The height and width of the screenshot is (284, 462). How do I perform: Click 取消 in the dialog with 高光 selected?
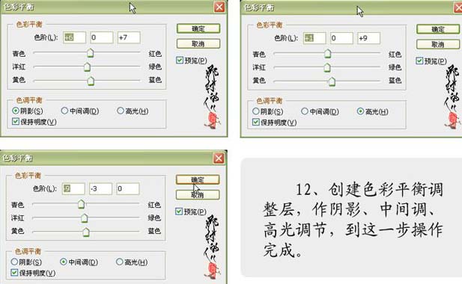click(438, 44)
